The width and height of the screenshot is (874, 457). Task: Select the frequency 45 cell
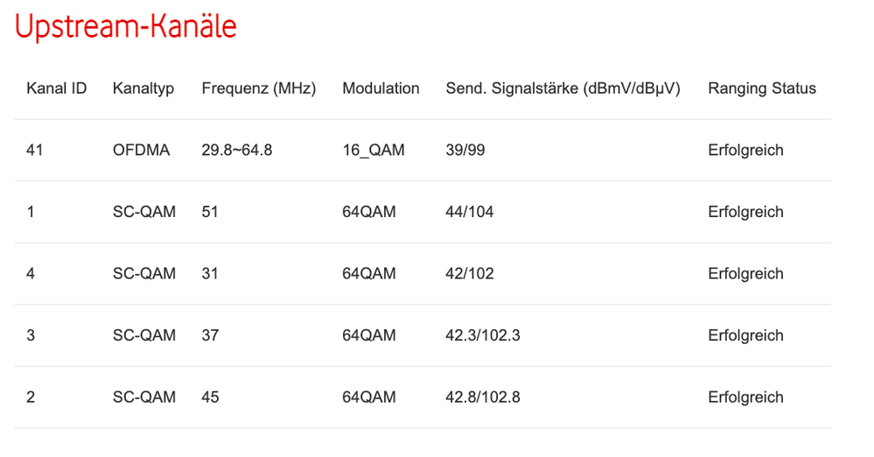[x=210, y=397]
